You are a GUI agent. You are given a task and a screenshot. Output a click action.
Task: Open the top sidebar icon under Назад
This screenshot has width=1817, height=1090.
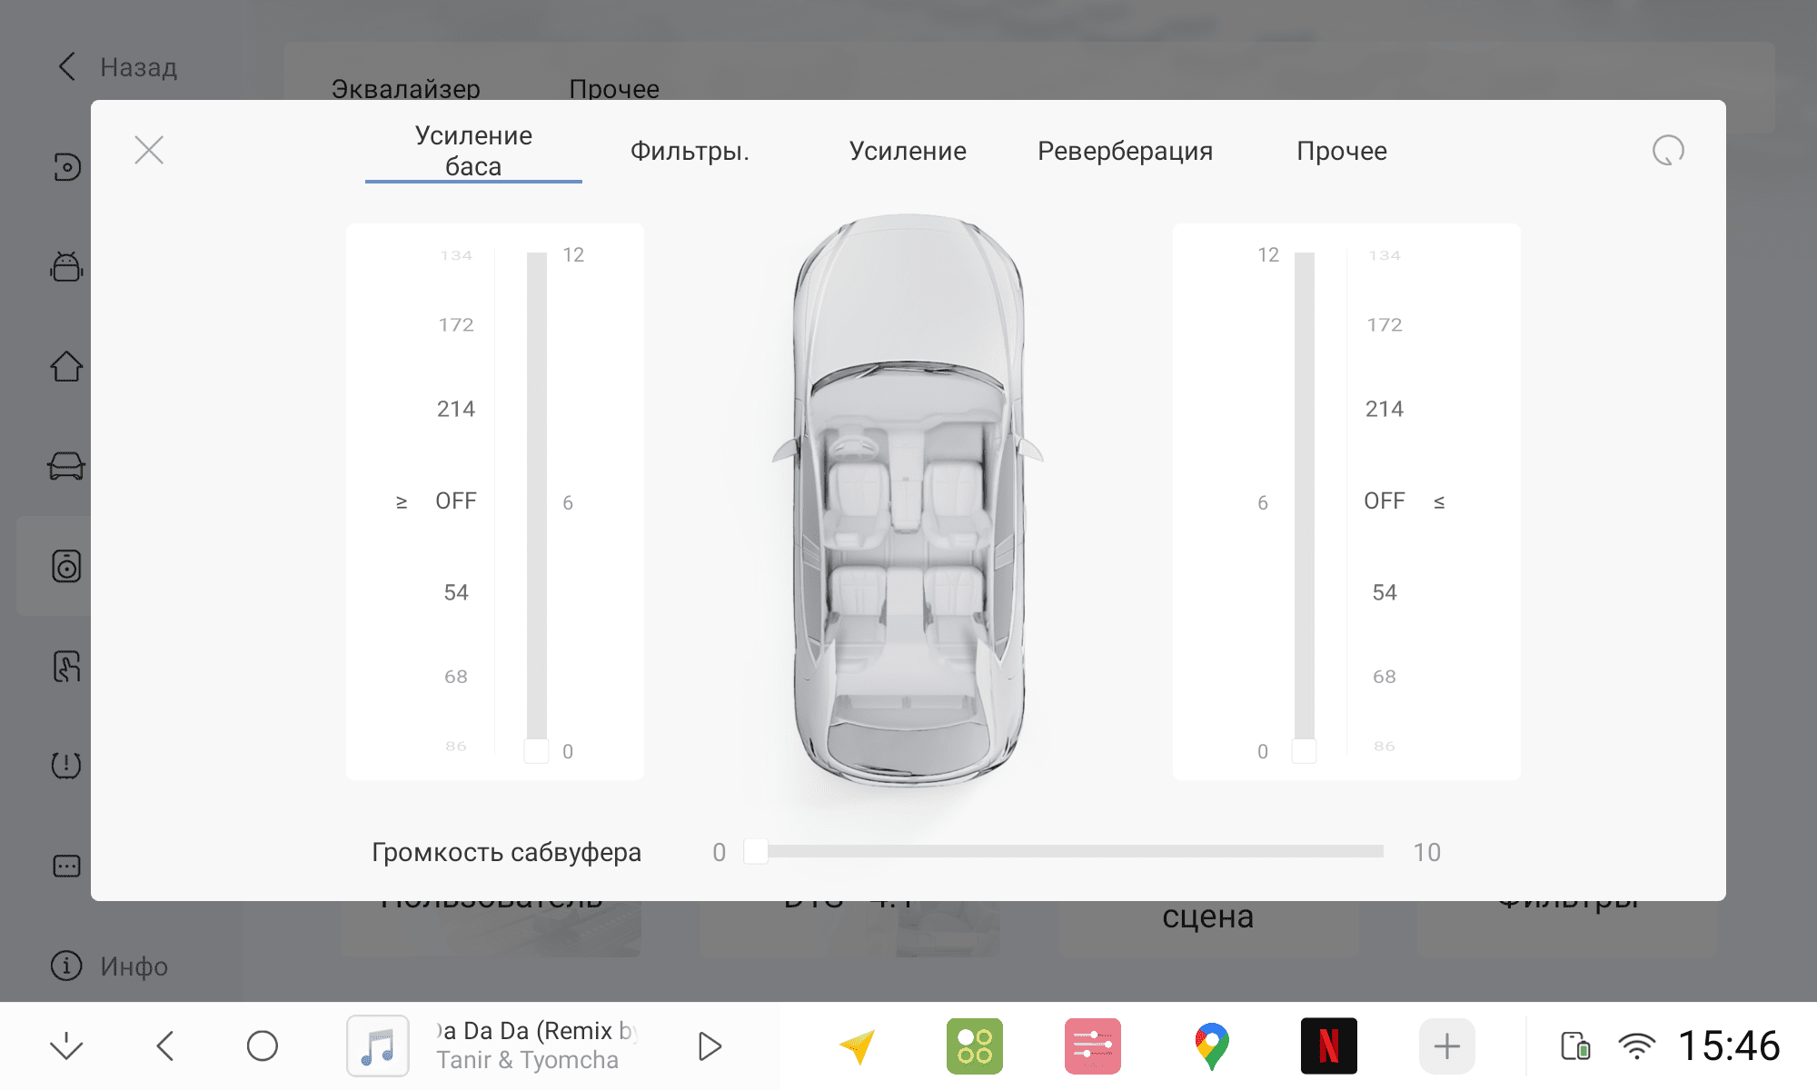click(66, 166)
